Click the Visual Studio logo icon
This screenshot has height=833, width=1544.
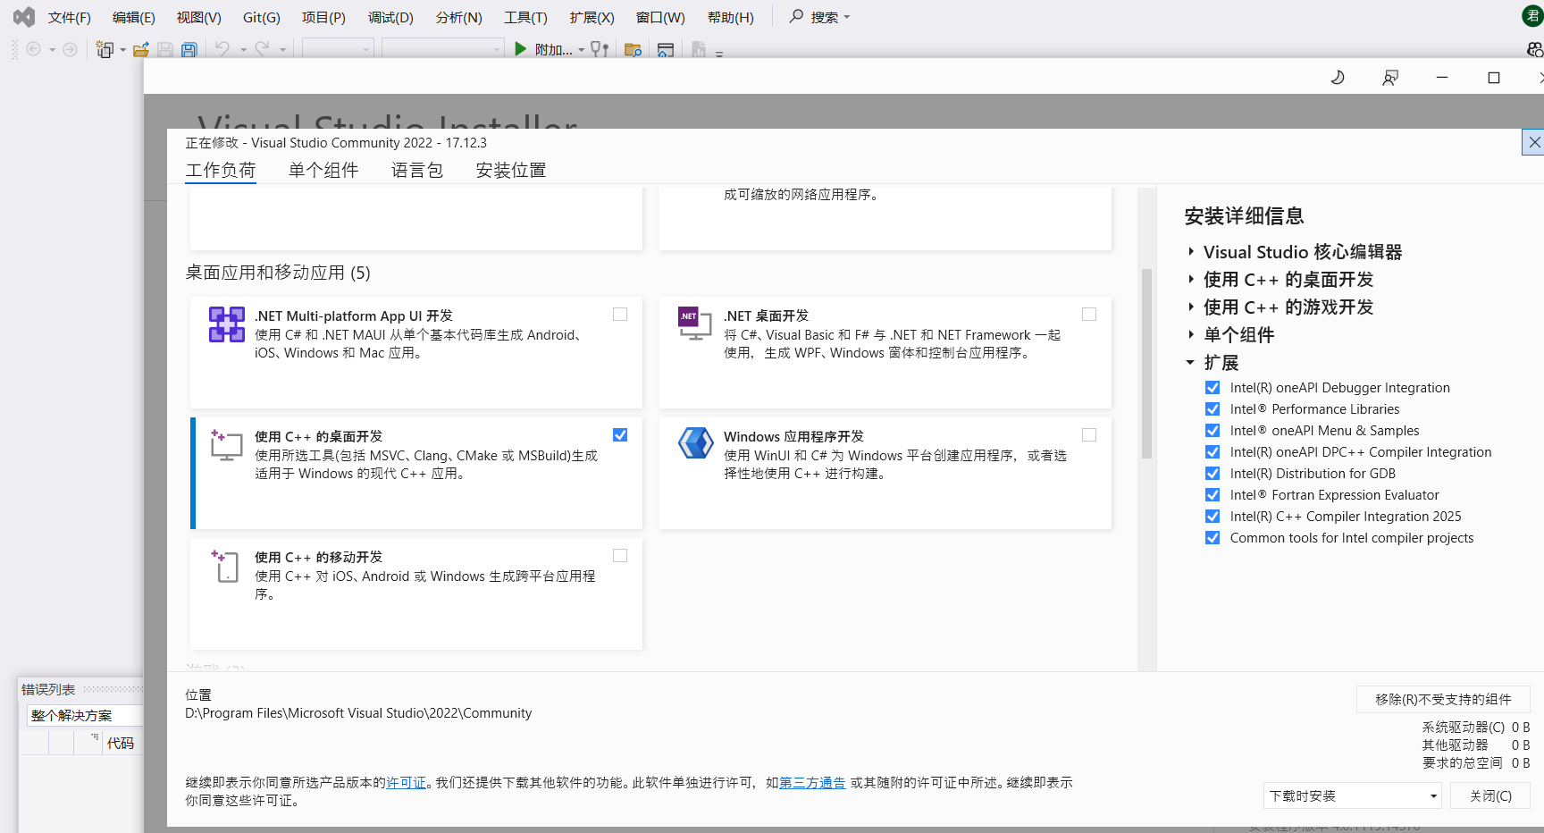coord(24,17)
